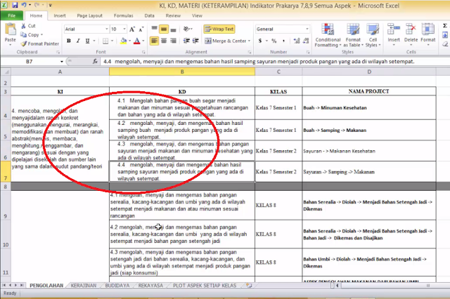Click Decrease Decimal icon
Image resolution: width=450 pixels, height=299 pixels.
(x=306, y=41)
